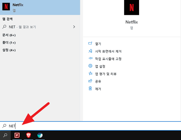
Task: Expand NET web results arrow
Action: [x=74, y=27]
